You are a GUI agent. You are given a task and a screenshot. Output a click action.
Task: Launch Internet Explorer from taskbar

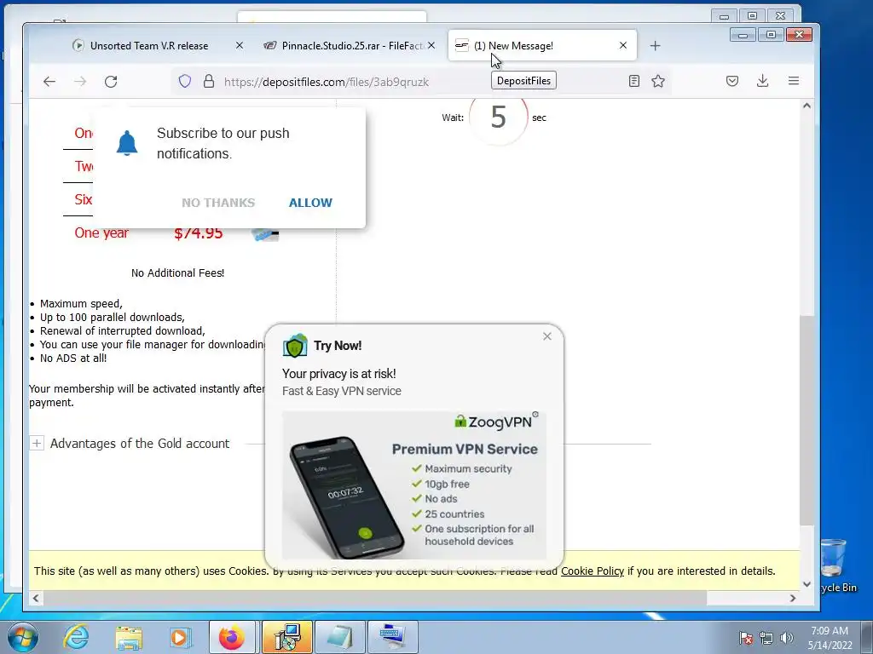[x=76, y=637]
